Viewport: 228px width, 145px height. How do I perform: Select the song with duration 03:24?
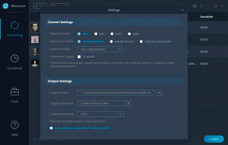tap(204, 63)
